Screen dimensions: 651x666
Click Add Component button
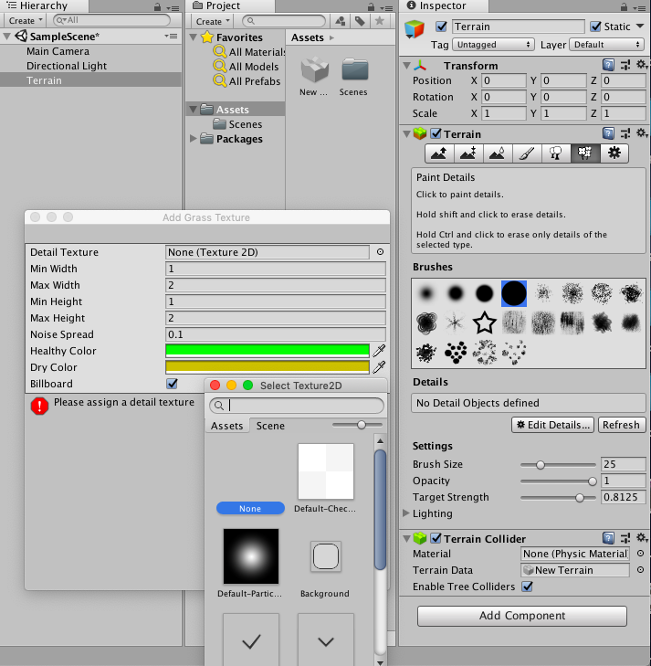[x=522, y=616]
